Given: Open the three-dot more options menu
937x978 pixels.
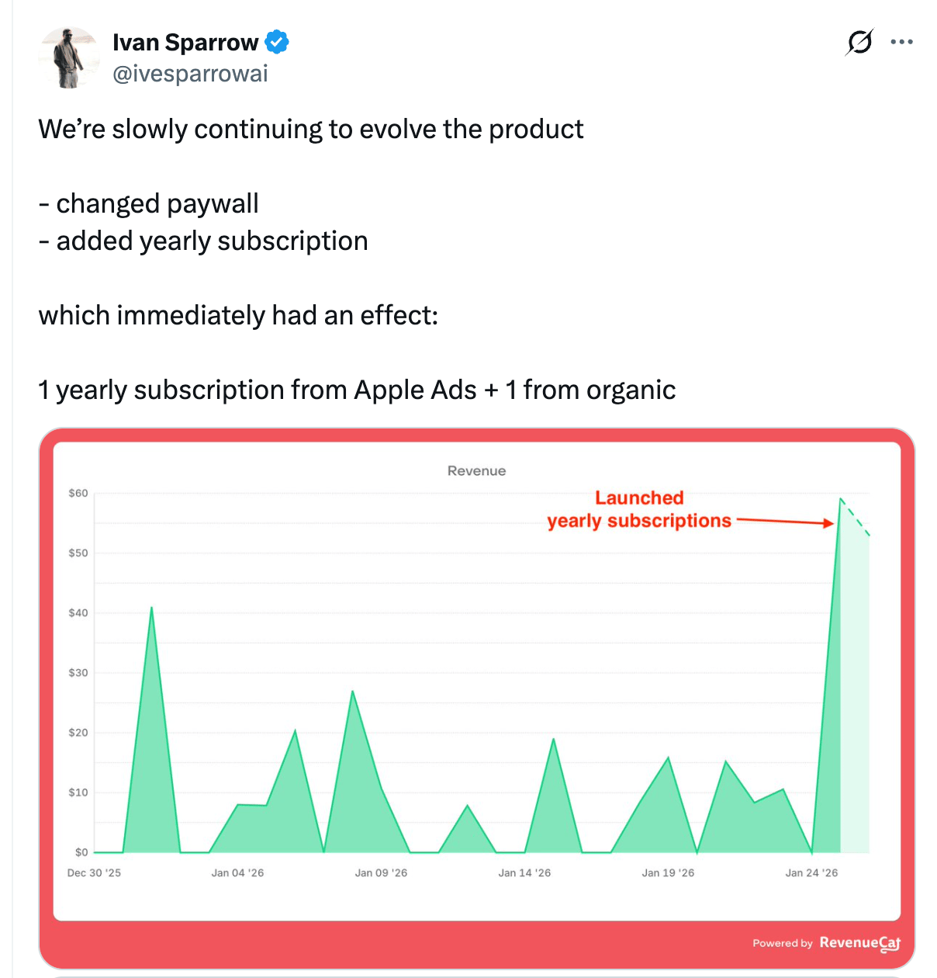Looking at the screenshot, I should tap(902, 42).
